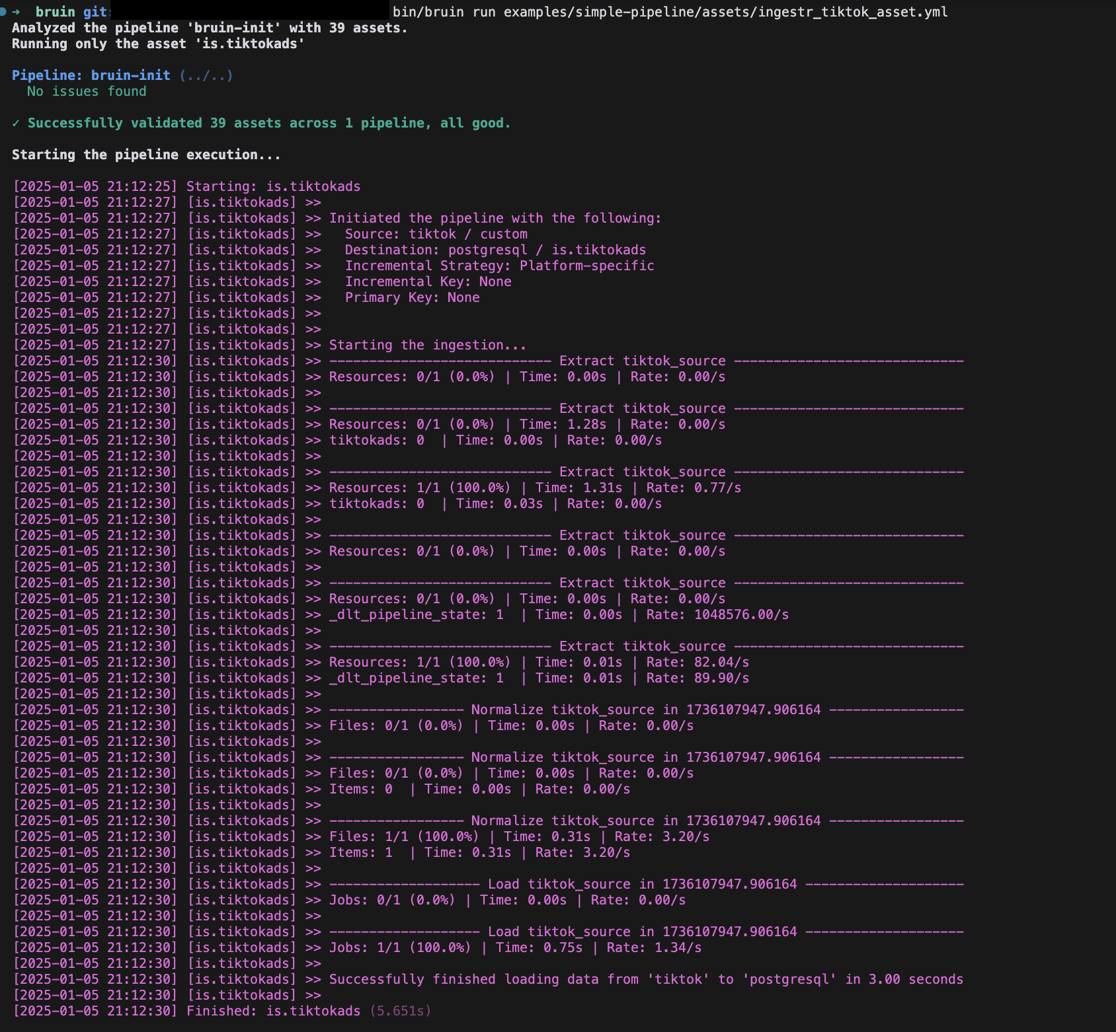The width and height of the screenshot is (1116, 1032).
Task: Click the "Jobs: 0/1 (0.0%)" line
Action: click(x=507, y=900)
